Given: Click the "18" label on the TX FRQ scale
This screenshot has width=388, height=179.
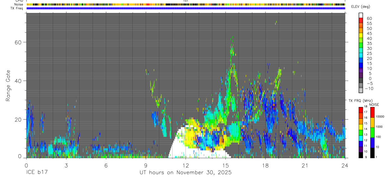Looking at the screenshot, I should (x=366, y=107).
